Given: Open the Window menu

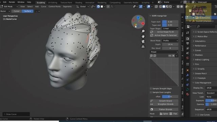Looking at the screenshot, I should click(x=21, y=2).
